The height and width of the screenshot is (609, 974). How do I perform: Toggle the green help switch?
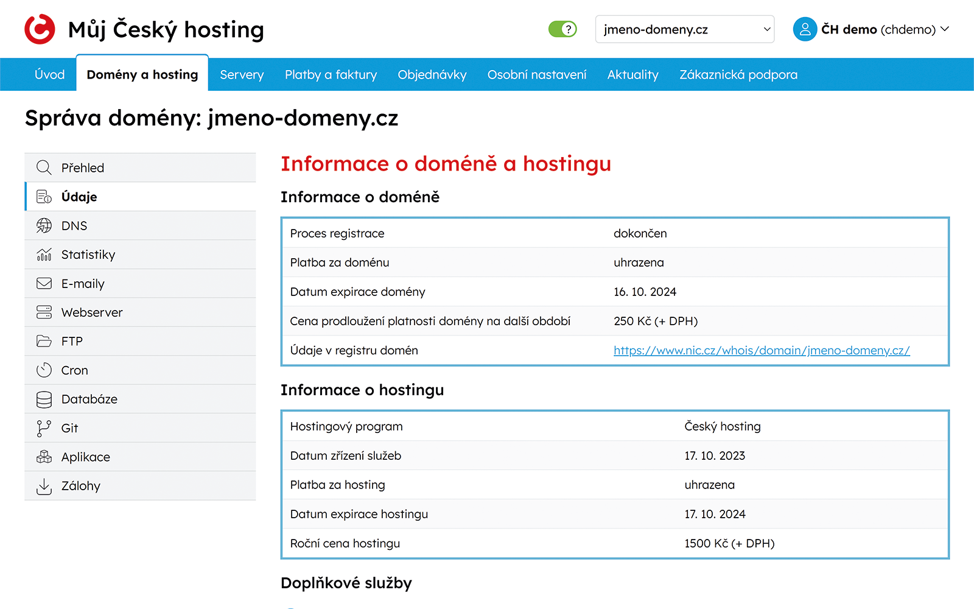[562, 29]
